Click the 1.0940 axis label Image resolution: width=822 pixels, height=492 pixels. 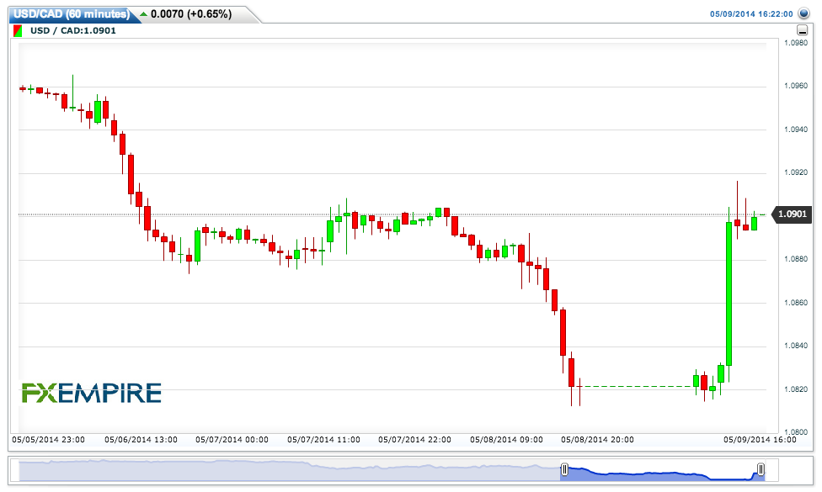(796, 130)
